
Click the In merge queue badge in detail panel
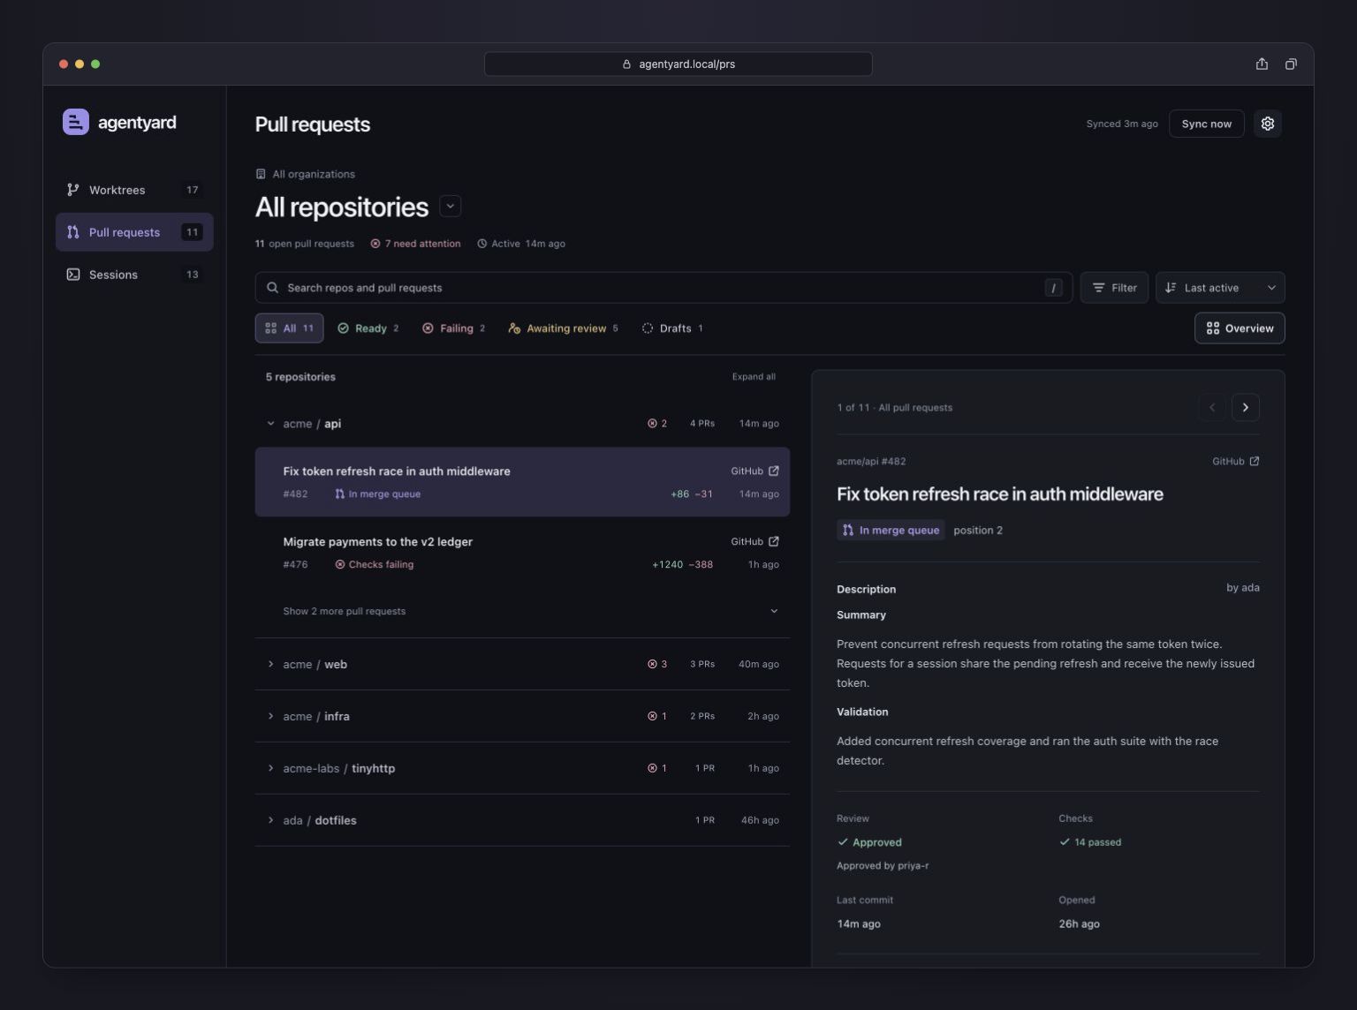[x=891, y=530]
